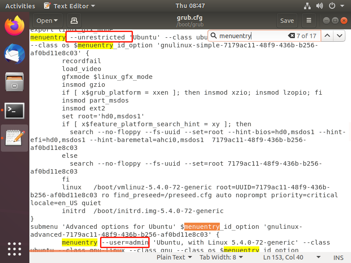Open the power system menu icon
Viewport: 351px width, 263px height.
point(332,6)
